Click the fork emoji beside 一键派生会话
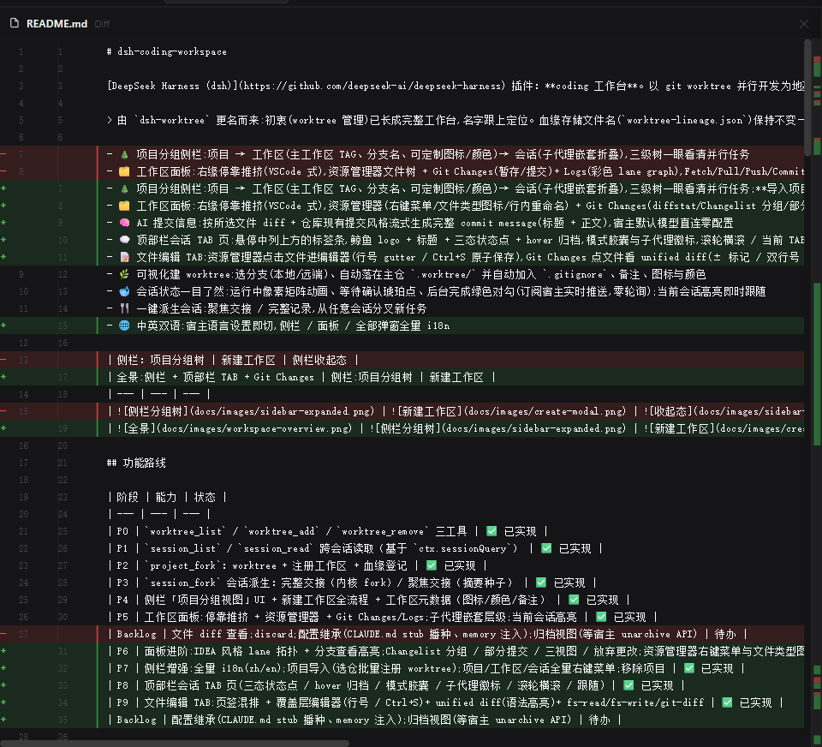This screenshot has width=822, height=747. point(124,308)
